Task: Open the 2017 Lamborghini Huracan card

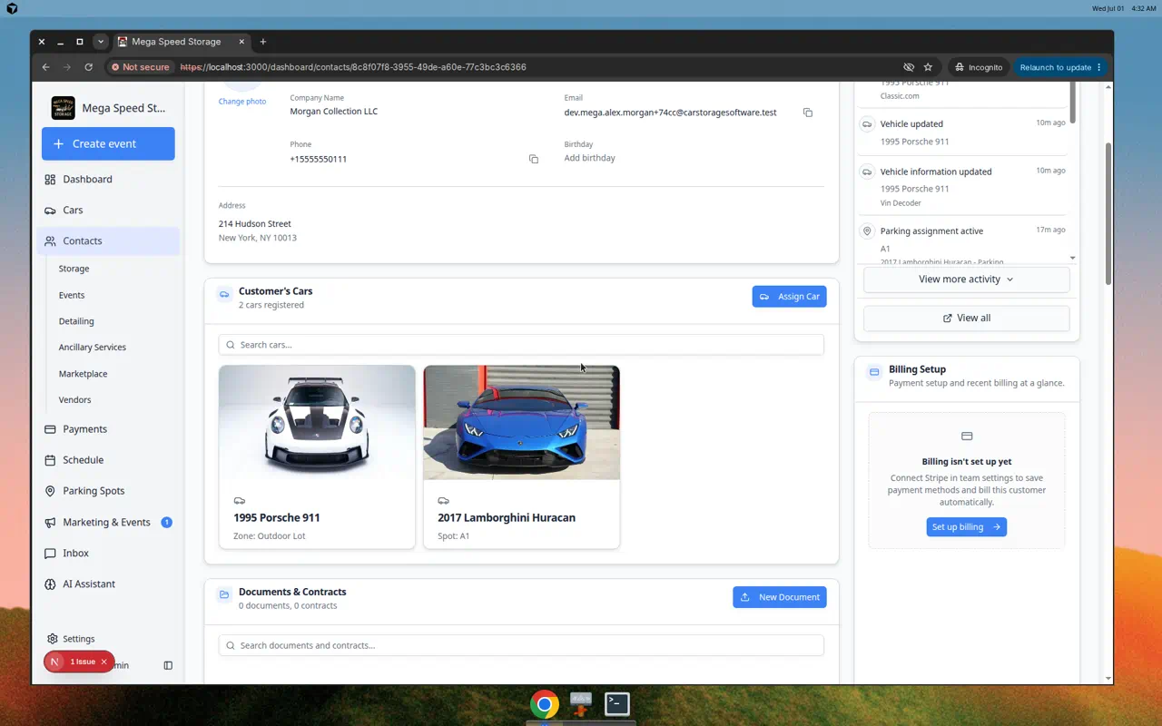Action: pyautogui.click(x=522, y=456)
